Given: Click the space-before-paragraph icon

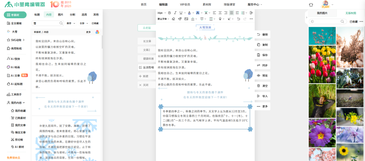Looking at the screenshot, I should coord(193,19).
